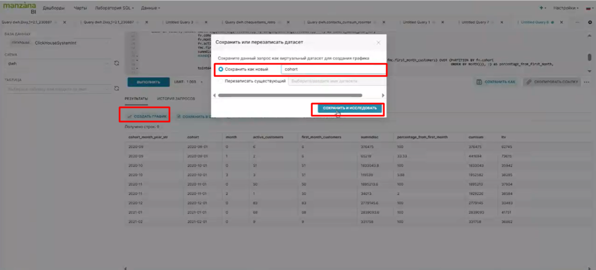Switch to Untitled Query 3 tab

pos(179,22)
